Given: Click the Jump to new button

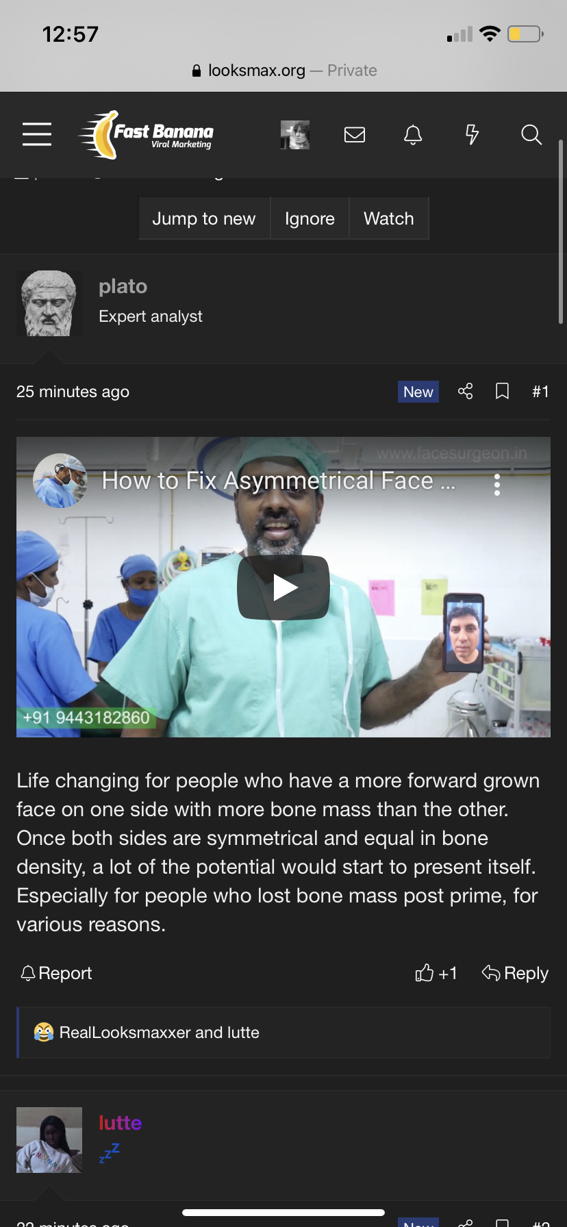Looking at the screenshot, I should point(204,218).
